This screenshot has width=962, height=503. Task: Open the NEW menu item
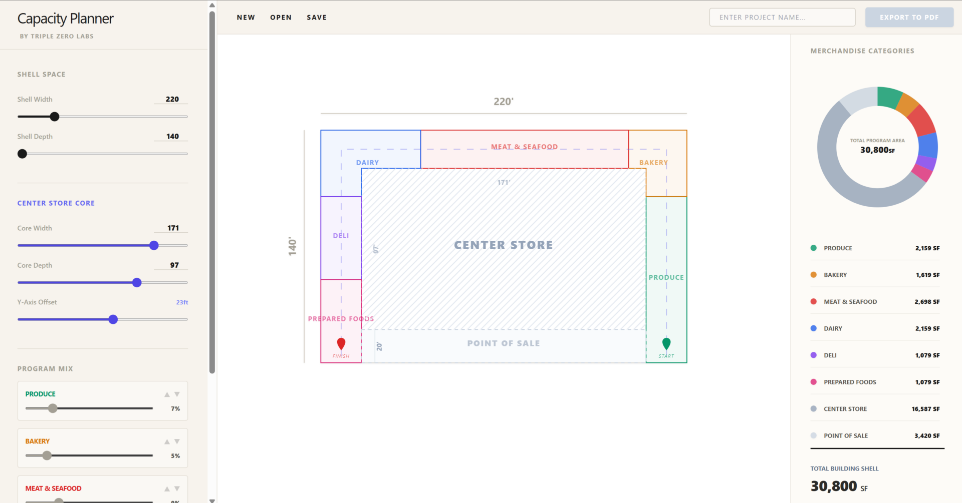246,17
